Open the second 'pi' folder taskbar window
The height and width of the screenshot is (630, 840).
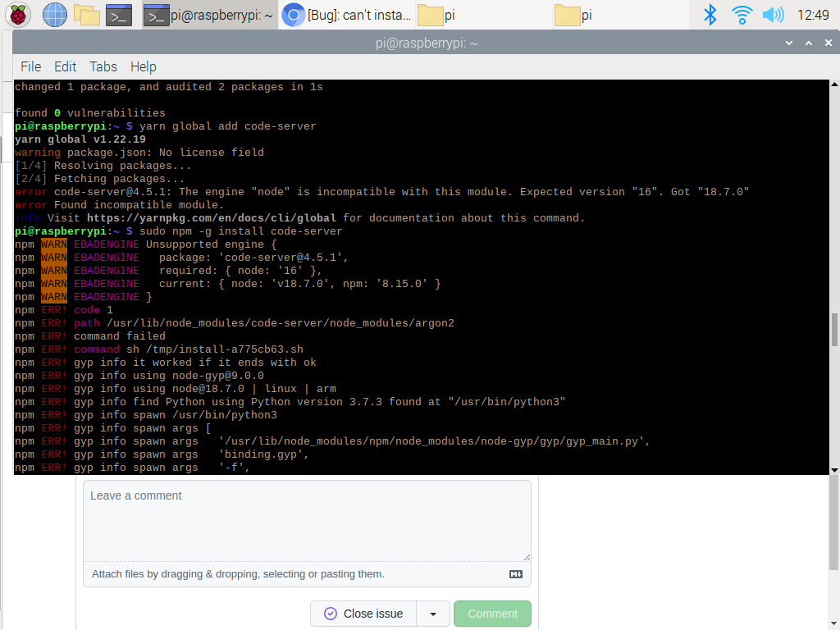tap(622, 15)
